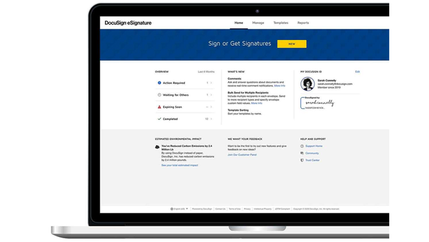Image resolution: width=429 pixels, height=242 pixels.
Task: Expand Action Required with its chevron
Action: pos(211,83)
